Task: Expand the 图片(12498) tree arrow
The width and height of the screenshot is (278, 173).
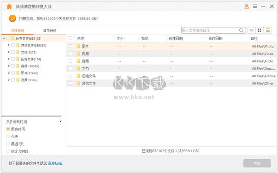Action: (9, 73)
